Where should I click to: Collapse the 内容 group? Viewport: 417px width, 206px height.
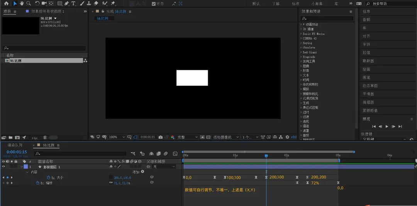coord(27,172)
